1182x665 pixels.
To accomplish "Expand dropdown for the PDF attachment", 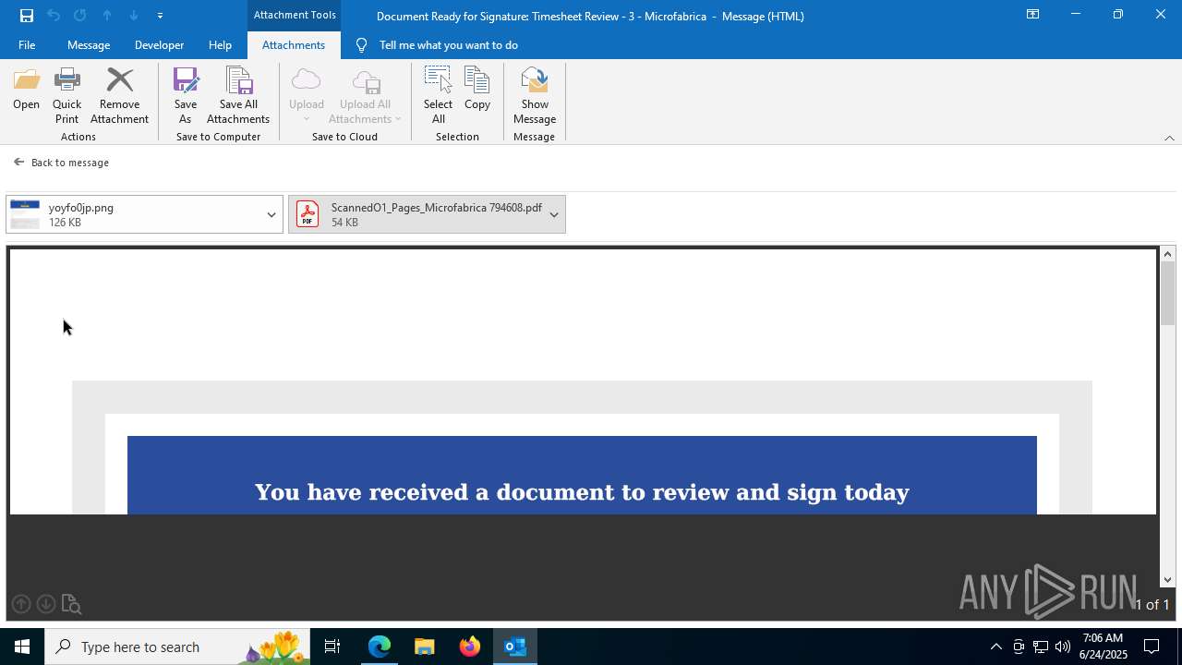I will pos(554,214).
